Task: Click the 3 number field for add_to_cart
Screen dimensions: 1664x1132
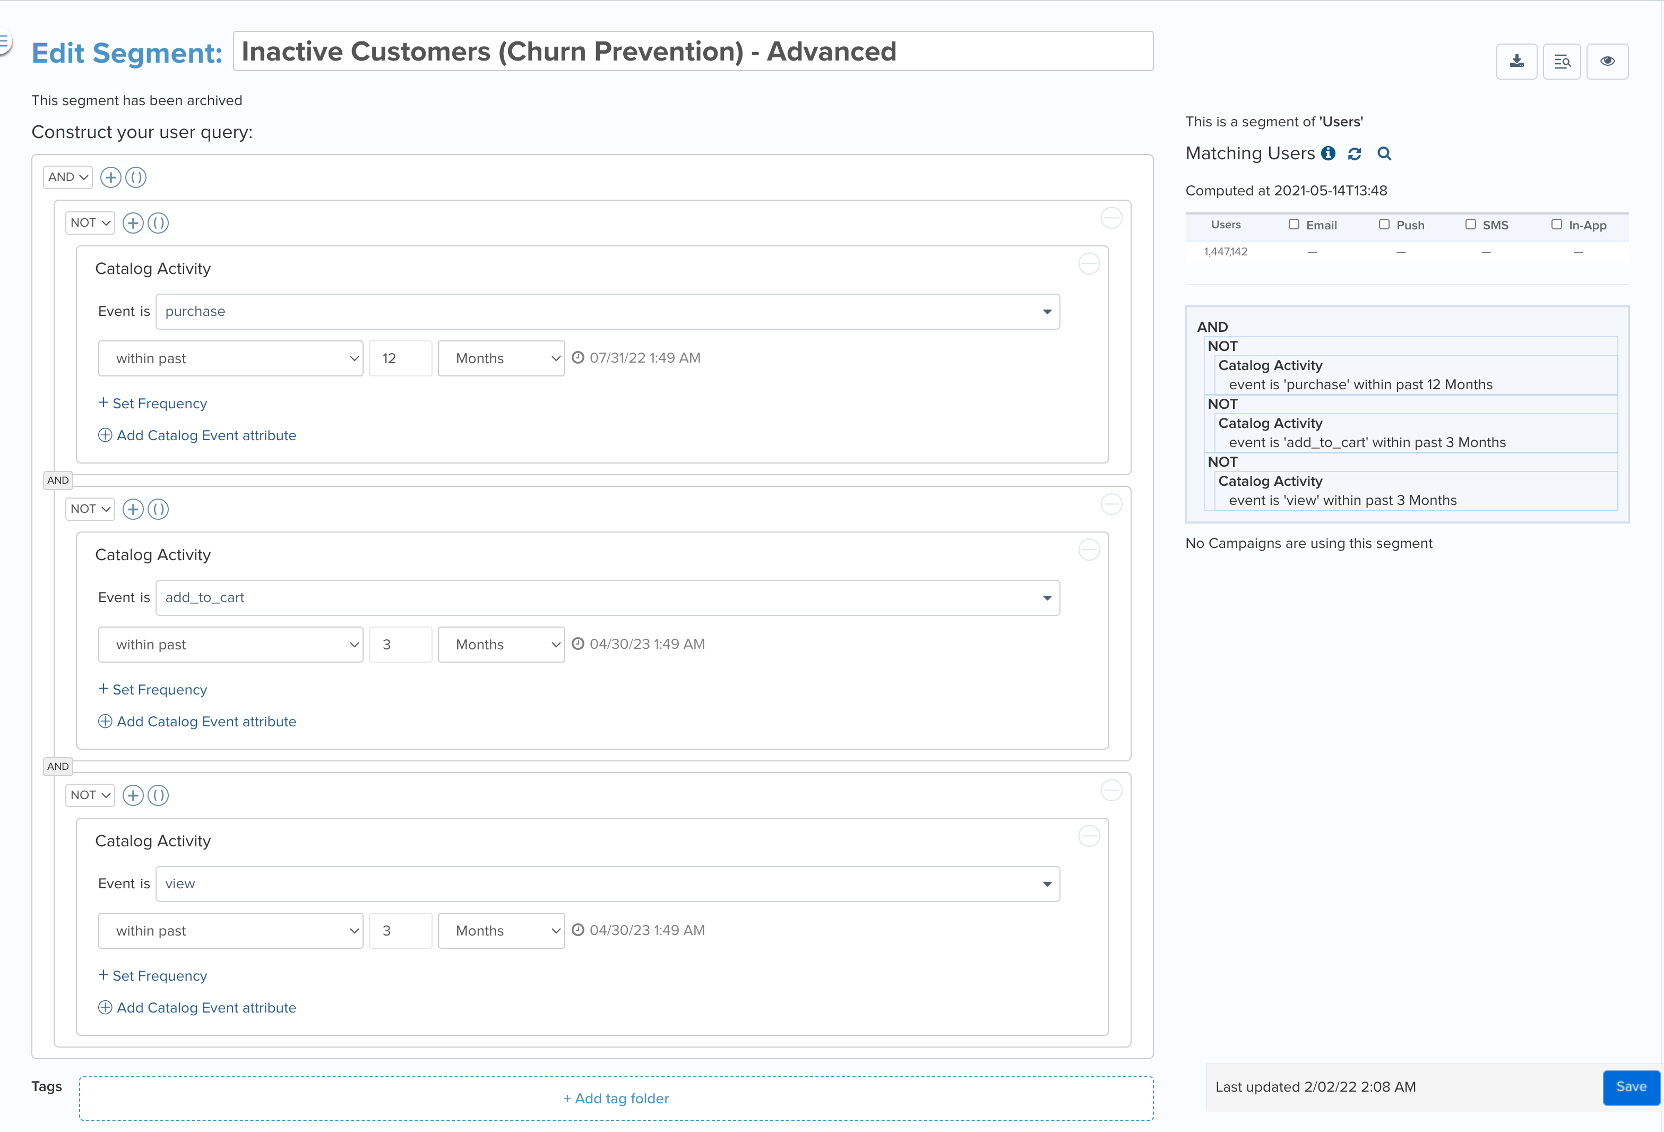Action: [400, 645]
